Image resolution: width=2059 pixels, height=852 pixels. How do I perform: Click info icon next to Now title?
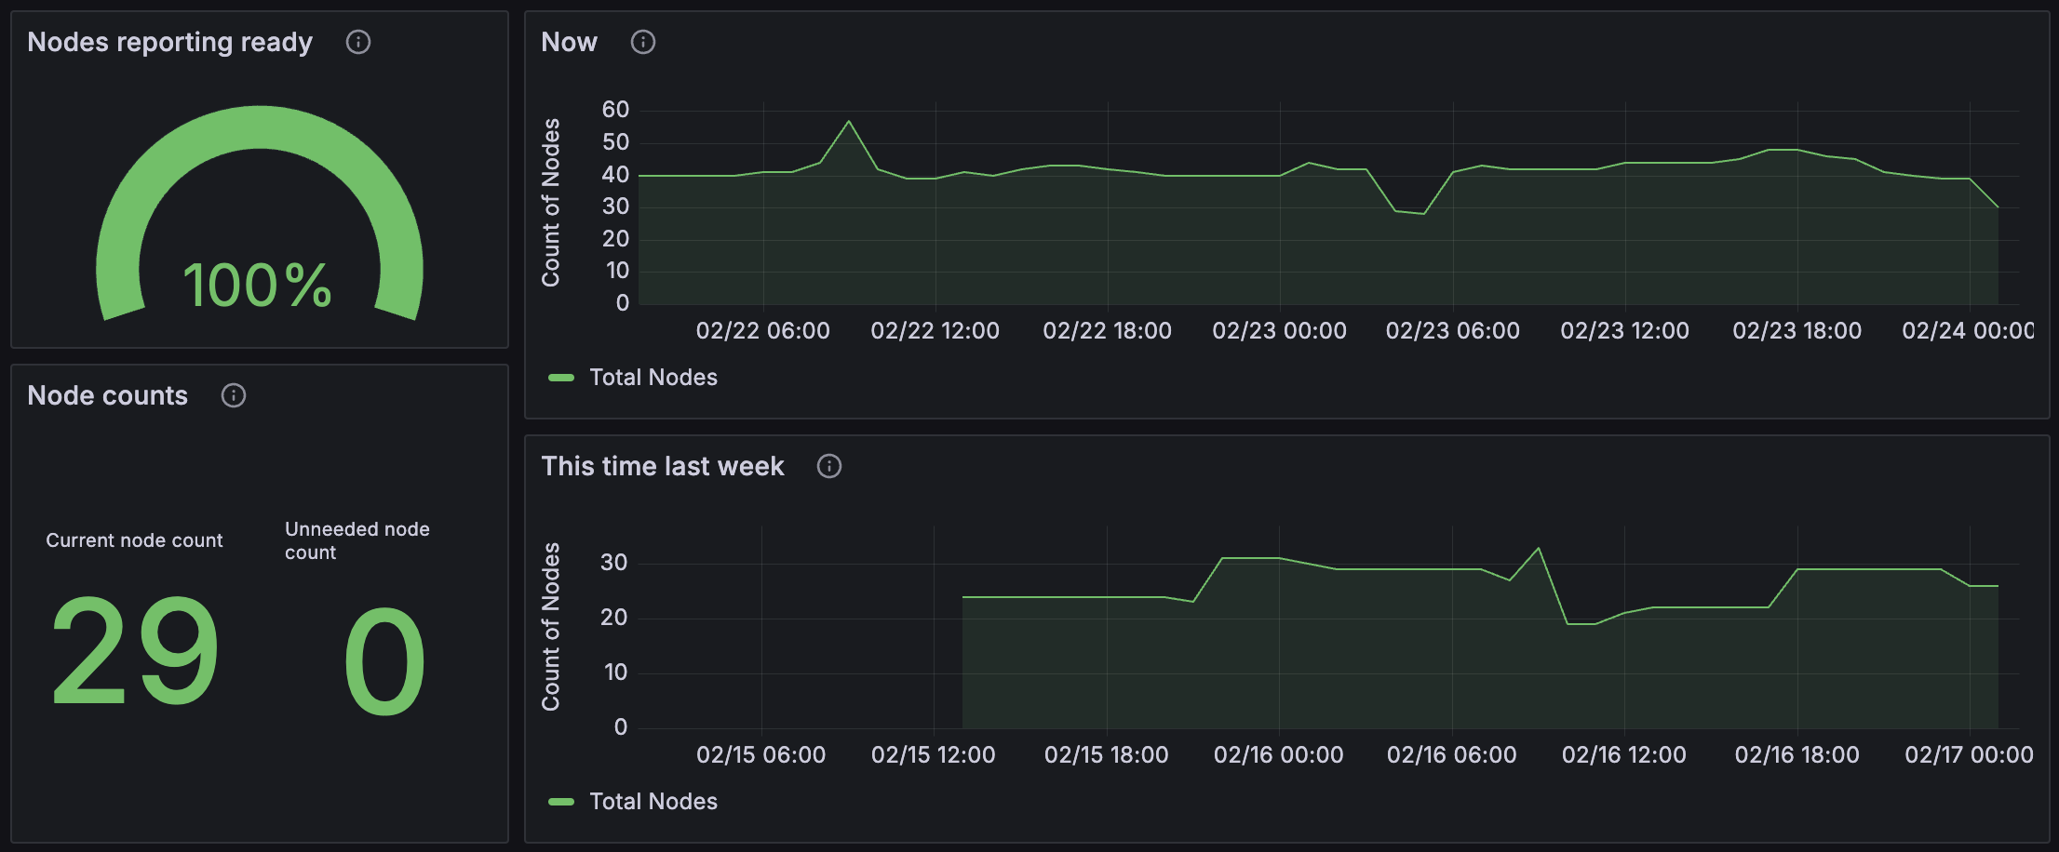tap(643, 42)
